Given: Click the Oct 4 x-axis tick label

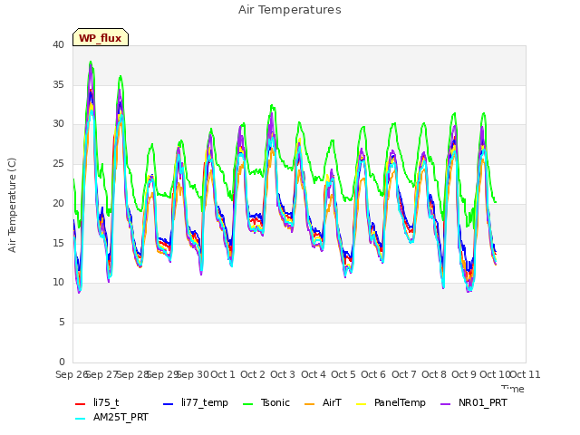Looking at the screenshot, I should [314, 374].
